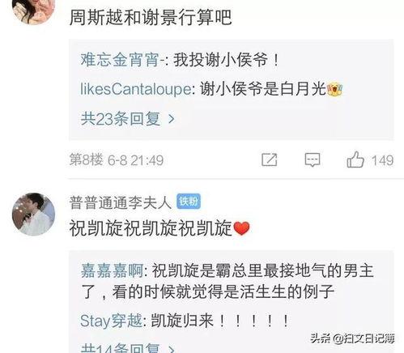Click the reply bubble icon beside 149 likes

(x=313, y=159)
